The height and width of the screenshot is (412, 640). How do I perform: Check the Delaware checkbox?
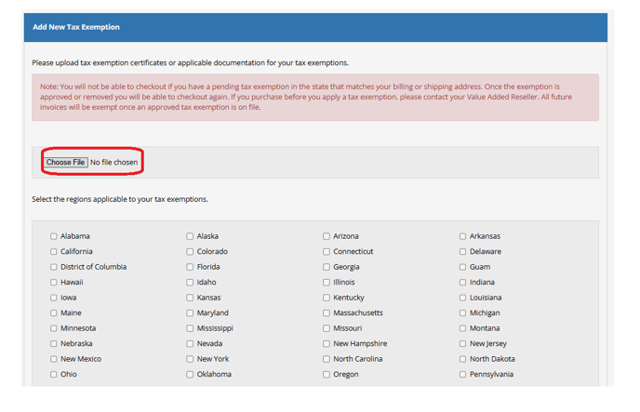pyautogui.click(x=462, y=252)
